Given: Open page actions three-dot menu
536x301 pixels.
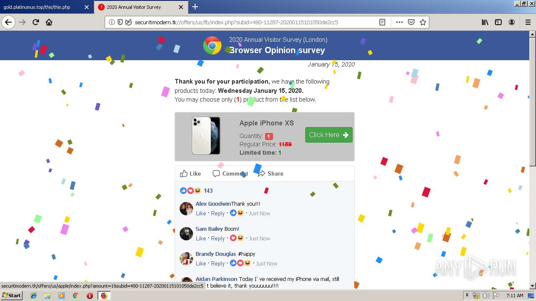Looking at the screenshot, I should tap(399, 22).
